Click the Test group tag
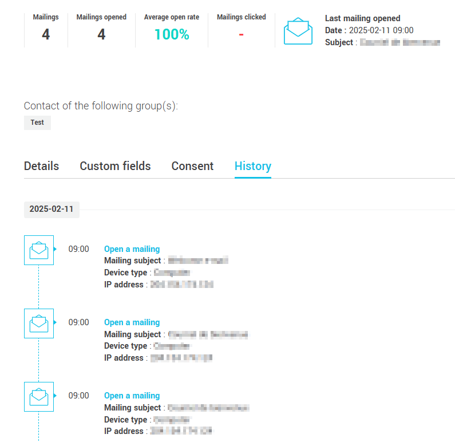This screenshot has width=455, height=442. (x=37, y=123)
